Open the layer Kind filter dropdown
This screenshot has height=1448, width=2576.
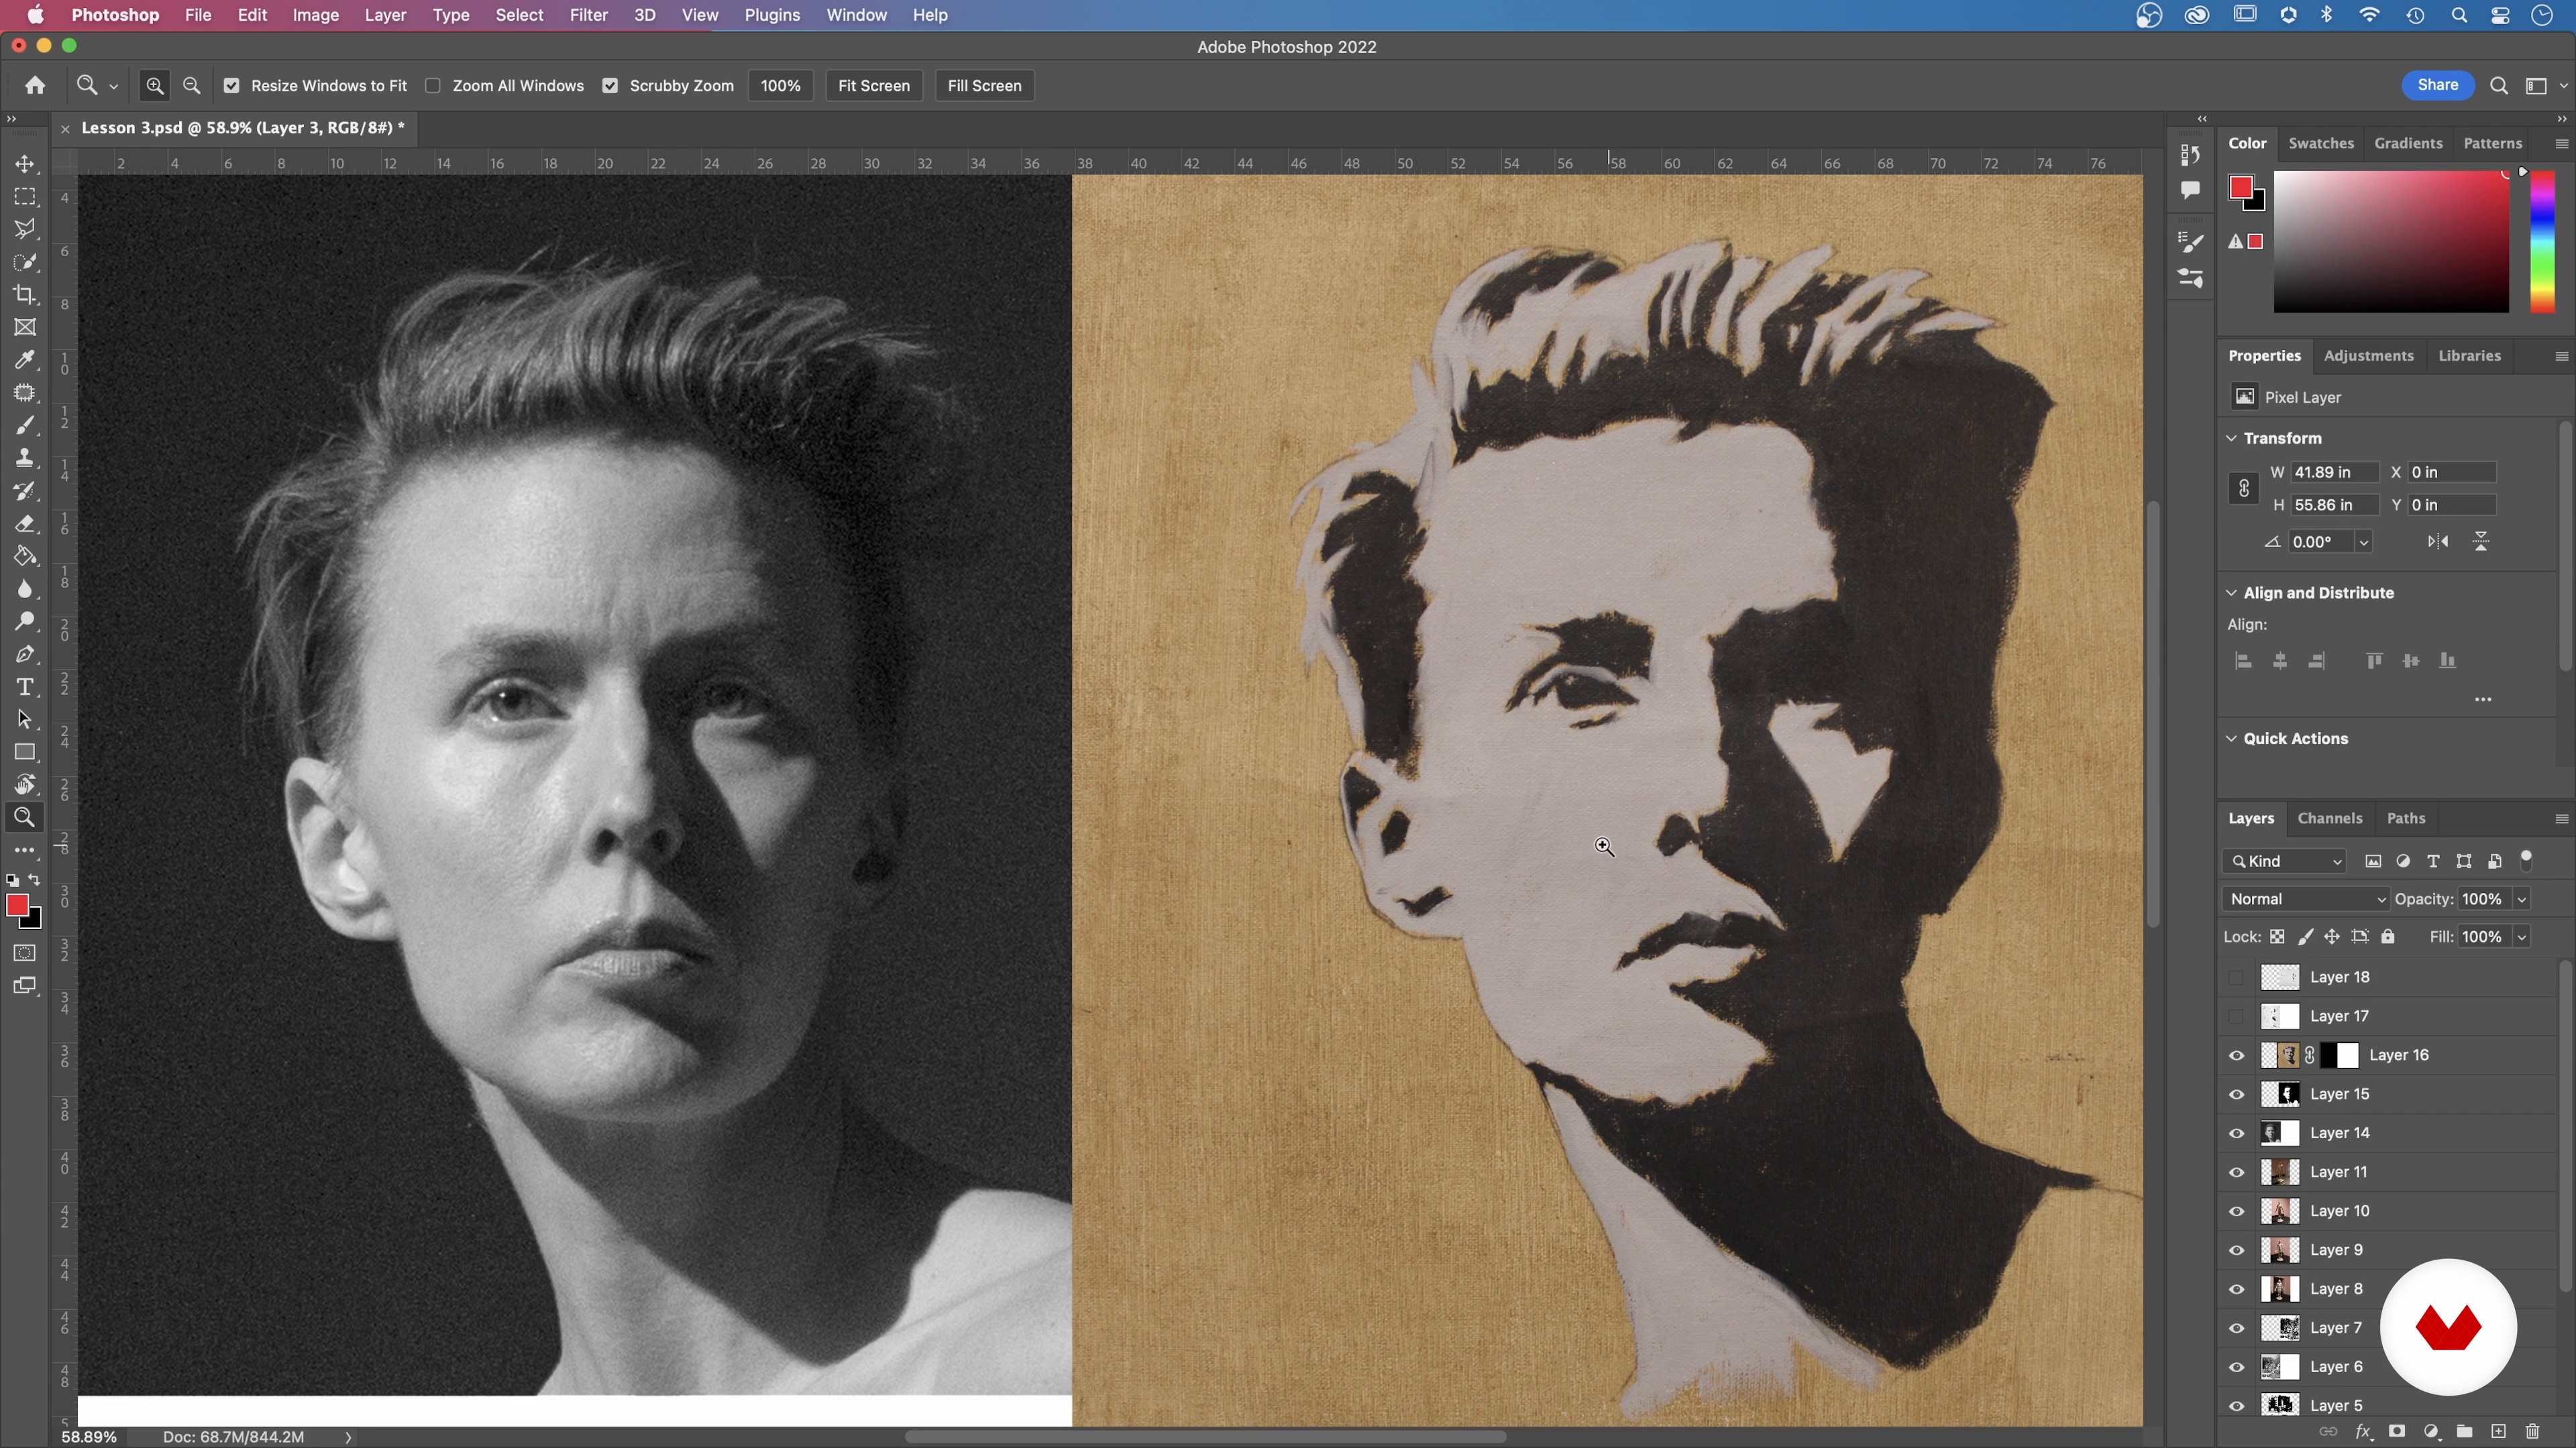pyautogui.click(x=2285, y=861)
